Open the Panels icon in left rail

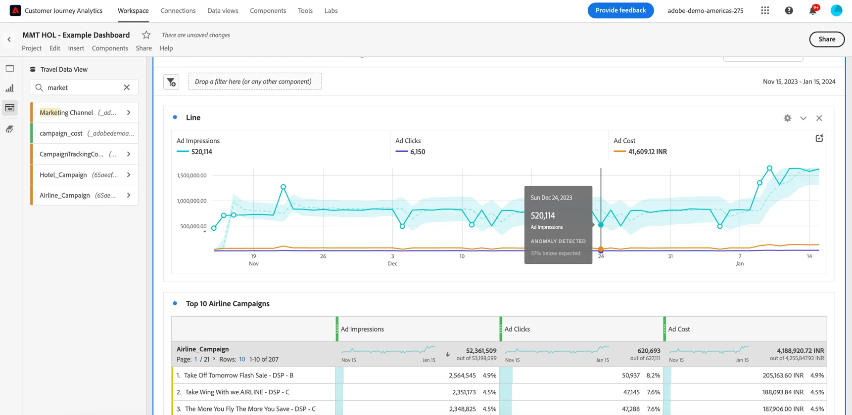pos(10,68)
